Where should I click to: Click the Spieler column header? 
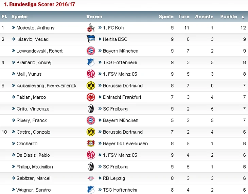[x=20, y=17]
